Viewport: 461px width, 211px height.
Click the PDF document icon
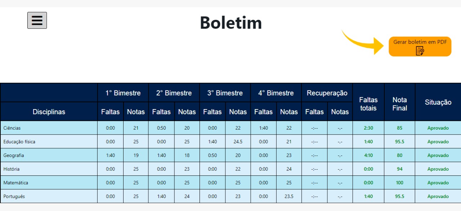pos(420,51)
